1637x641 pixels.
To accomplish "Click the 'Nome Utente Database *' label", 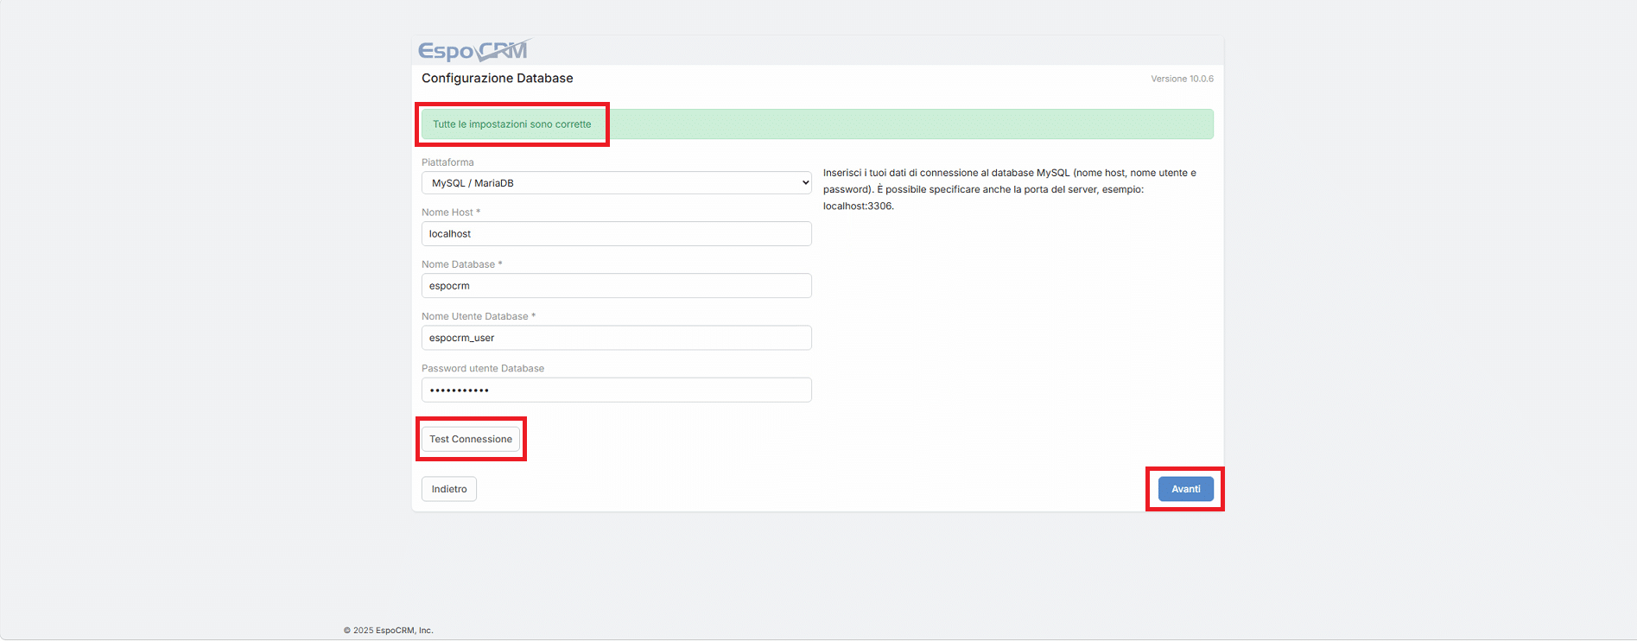I will 479,316.
